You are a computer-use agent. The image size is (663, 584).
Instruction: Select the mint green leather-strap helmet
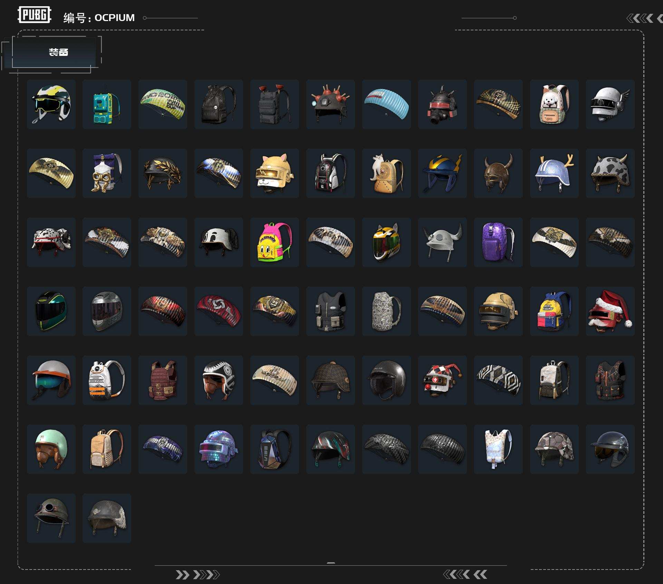point(51,449)
